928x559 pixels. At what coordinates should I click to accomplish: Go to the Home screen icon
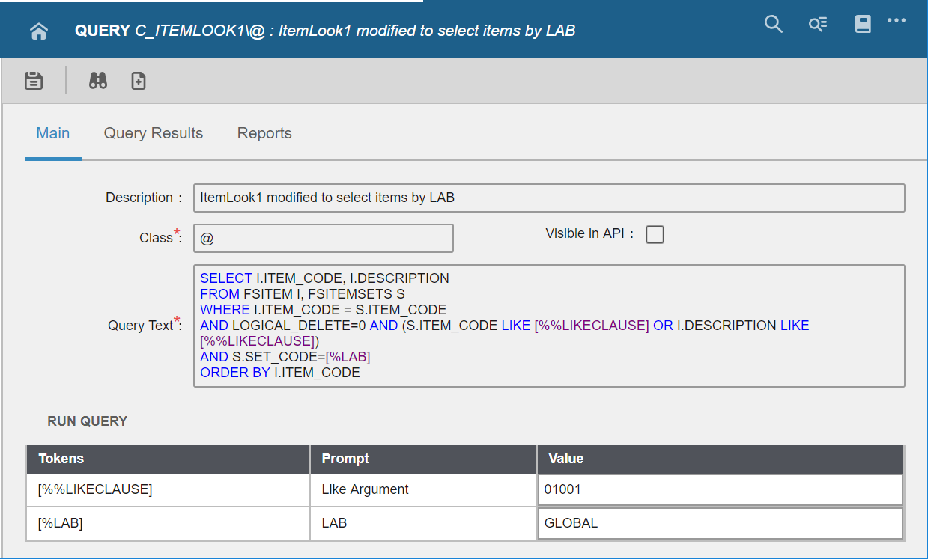pyautogui.click(x=39, y=31)
